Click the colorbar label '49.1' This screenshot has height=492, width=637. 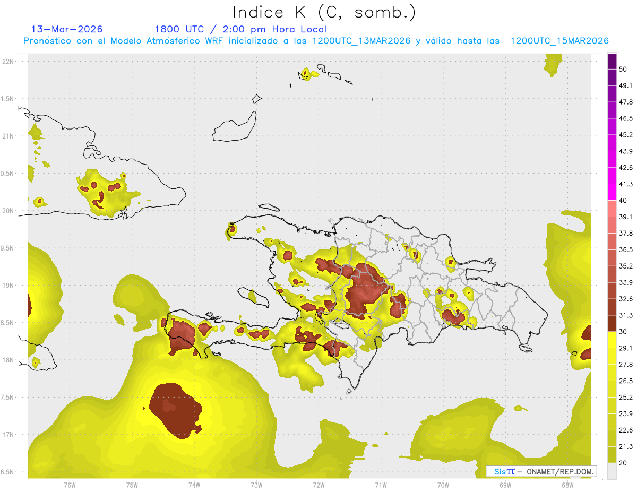click(626, 86)
